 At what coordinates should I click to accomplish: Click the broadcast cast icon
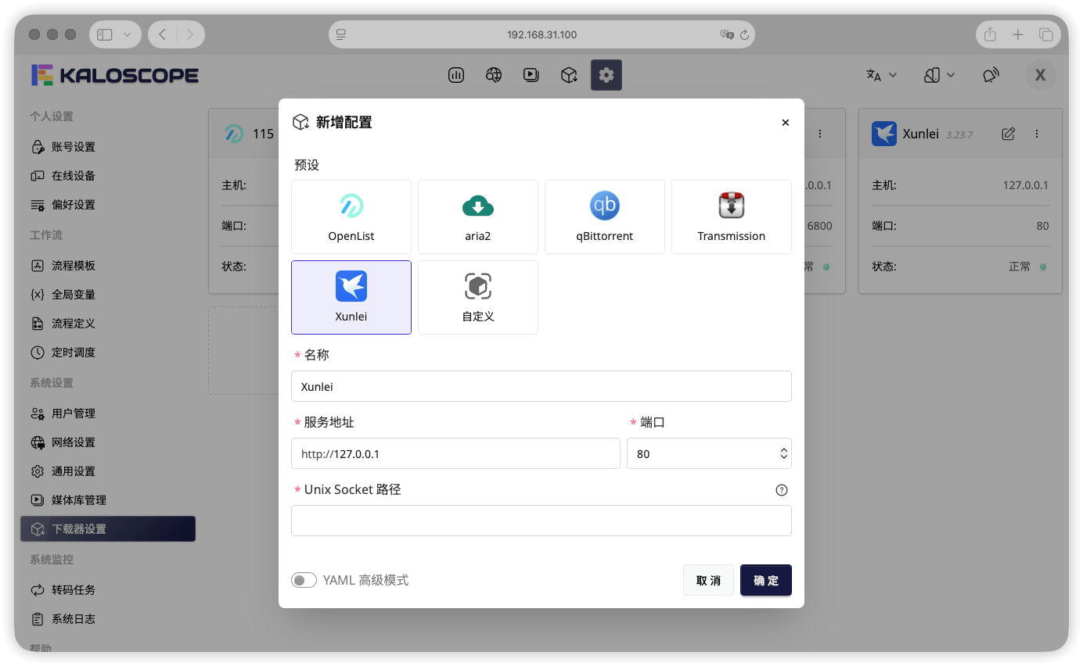[991, 75]
